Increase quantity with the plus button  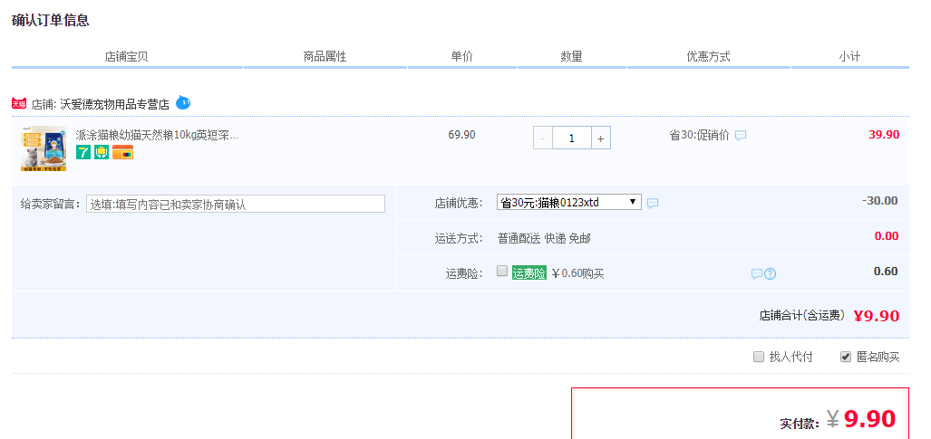(x=601, y=138)
